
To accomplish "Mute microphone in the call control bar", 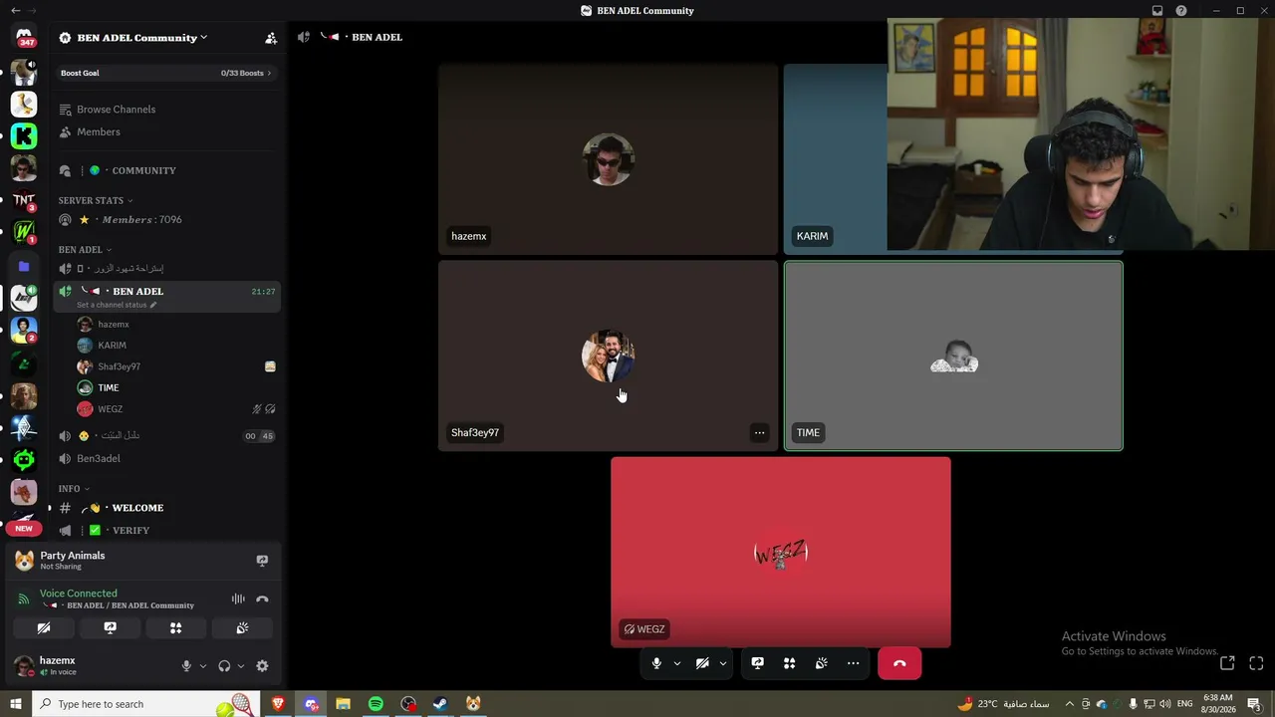I will coord(656,663).
